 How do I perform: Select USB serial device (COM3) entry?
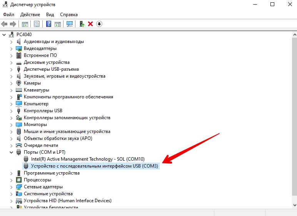coord(94,166)
